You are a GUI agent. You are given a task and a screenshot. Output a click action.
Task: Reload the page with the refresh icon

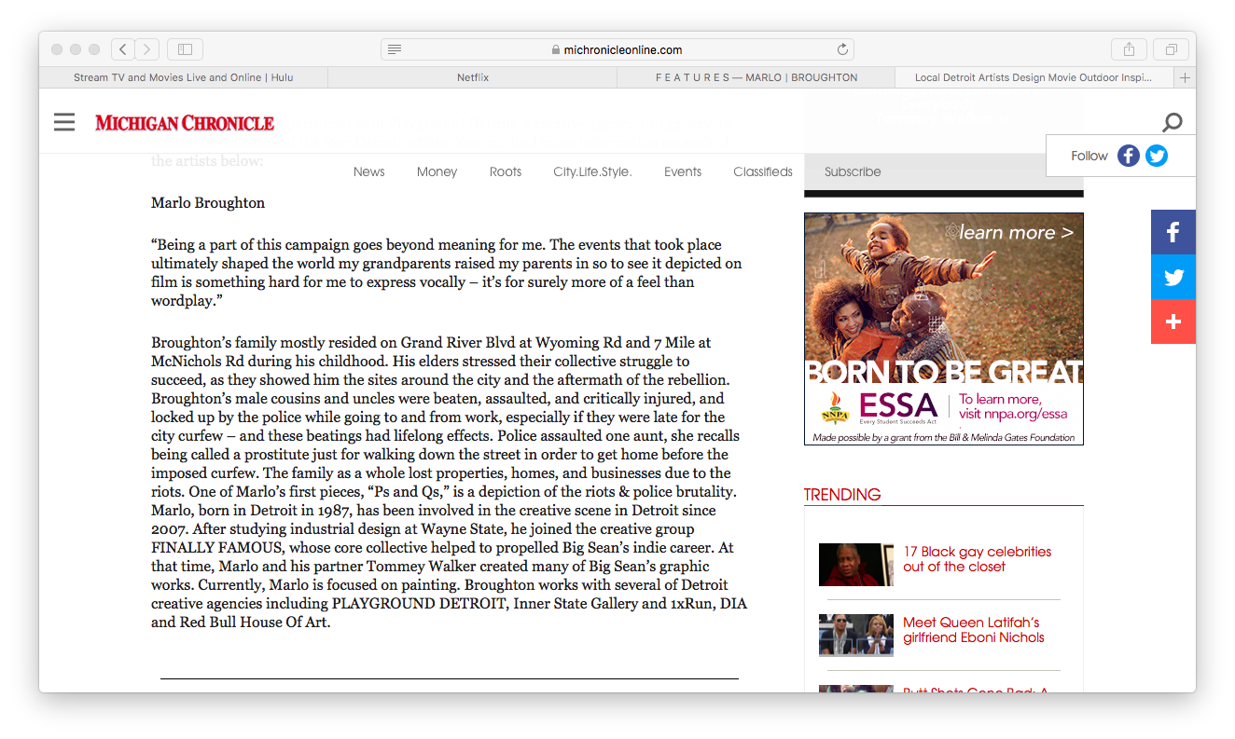click(x=842, y=49)
